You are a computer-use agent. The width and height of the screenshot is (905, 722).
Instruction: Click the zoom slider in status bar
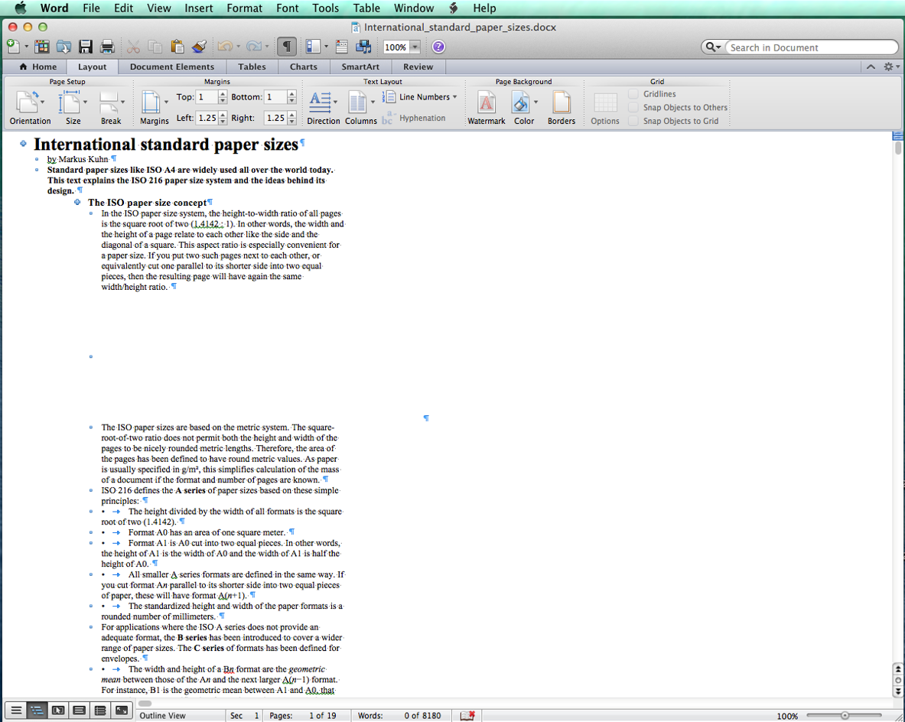tap(844, 716)
